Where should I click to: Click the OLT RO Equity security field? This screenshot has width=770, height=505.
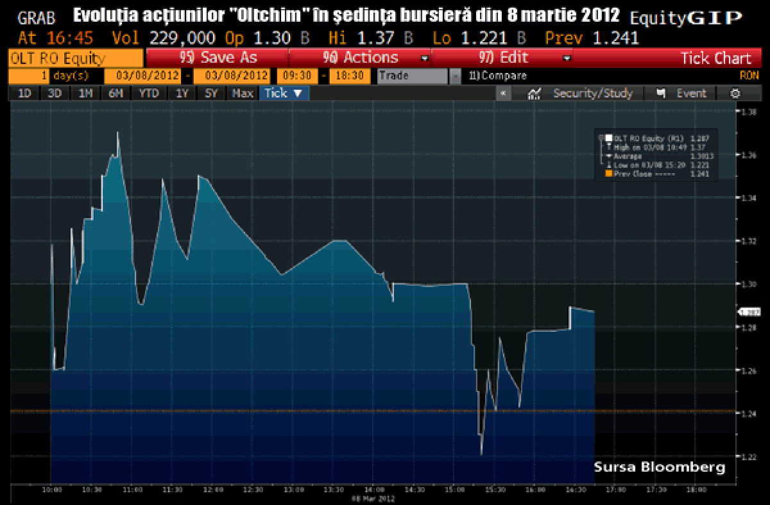coord(77,58)
